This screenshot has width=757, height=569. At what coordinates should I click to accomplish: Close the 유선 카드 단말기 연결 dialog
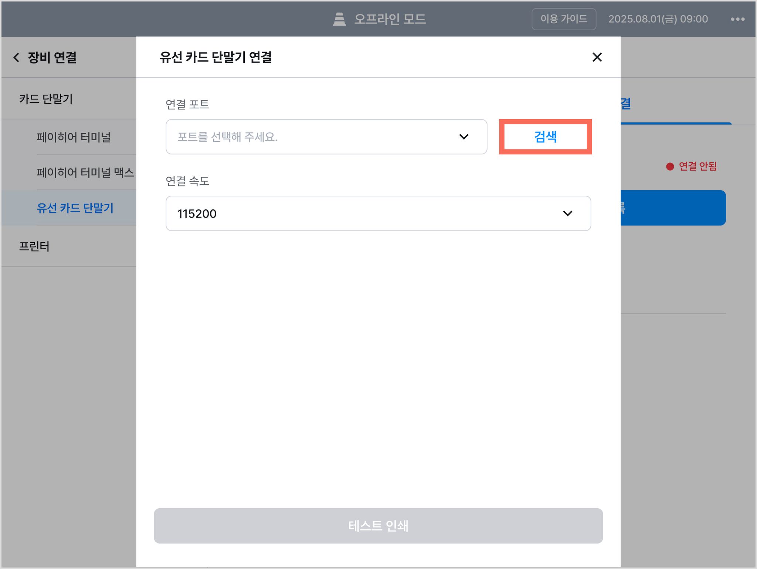click(597, 57)
